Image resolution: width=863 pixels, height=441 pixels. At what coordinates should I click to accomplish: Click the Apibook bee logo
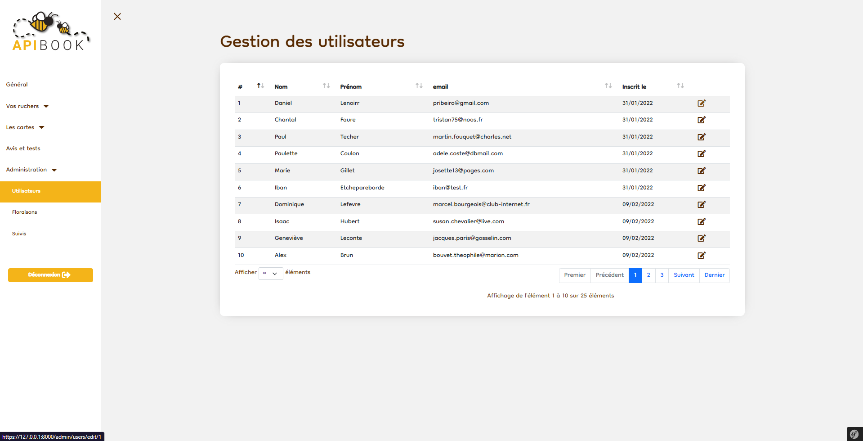pyautogui.click(x=50, y=31)
